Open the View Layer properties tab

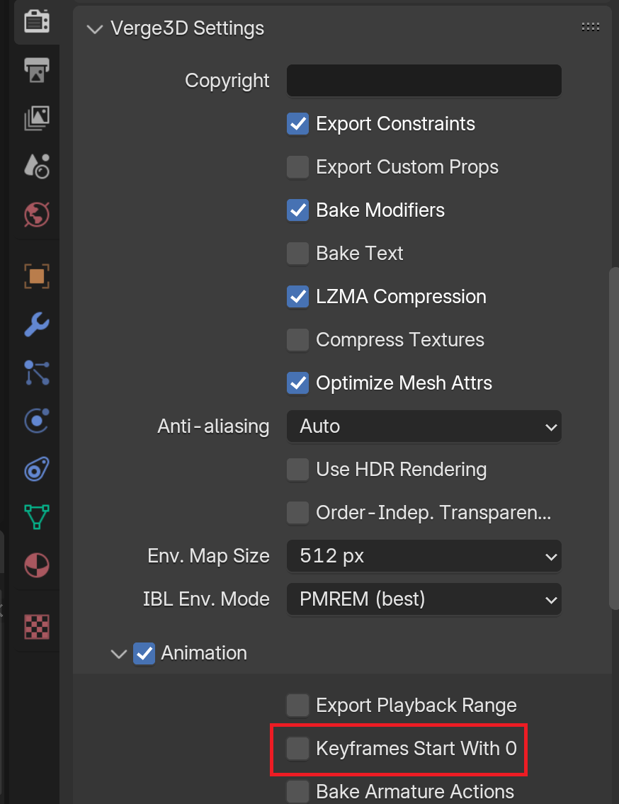coord(37,118)
